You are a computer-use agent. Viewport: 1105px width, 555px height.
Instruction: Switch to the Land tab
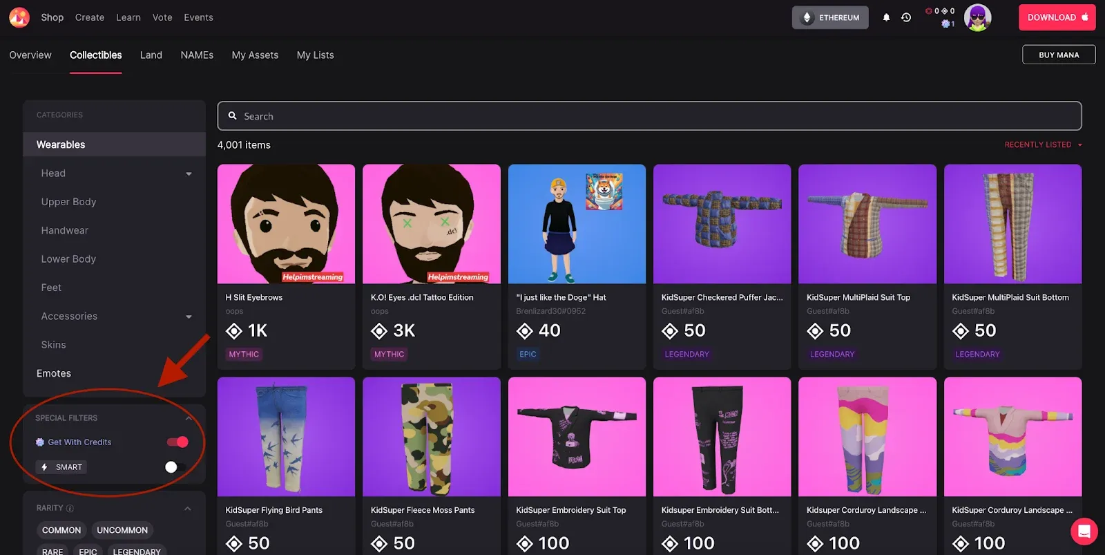click(151, 55)
